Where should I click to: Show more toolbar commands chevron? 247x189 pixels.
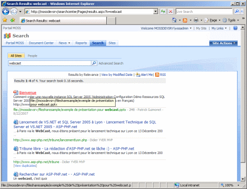pyautogui.click(x=243, y=18)
